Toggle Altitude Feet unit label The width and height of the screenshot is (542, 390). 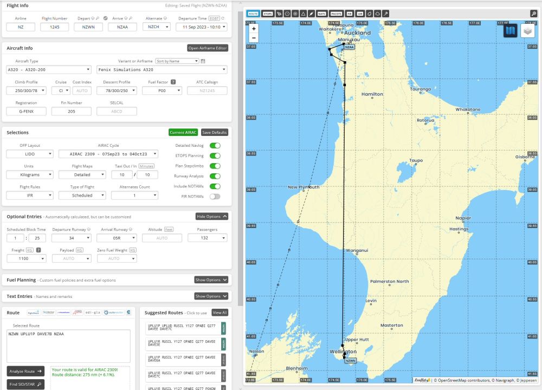pyautogui.click(x=169, y=229)
